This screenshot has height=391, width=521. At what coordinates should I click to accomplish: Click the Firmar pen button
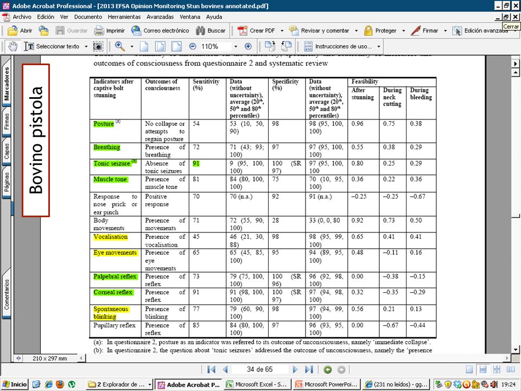coord(424,30)
